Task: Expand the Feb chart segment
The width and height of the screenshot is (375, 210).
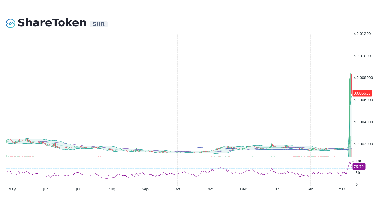Action: [310, 149]
